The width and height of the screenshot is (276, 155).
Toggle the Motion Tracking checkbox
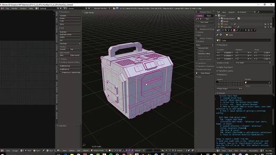click(198, 38)
